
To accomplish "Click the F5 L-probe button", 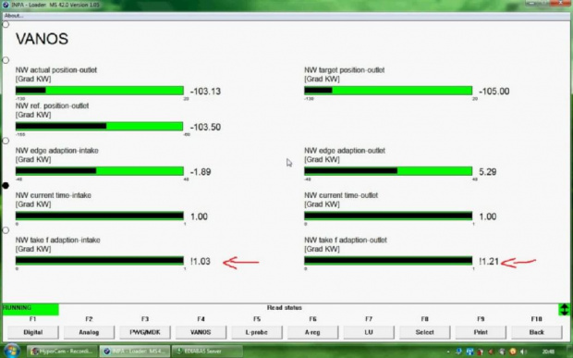I will tap(257, 332).
